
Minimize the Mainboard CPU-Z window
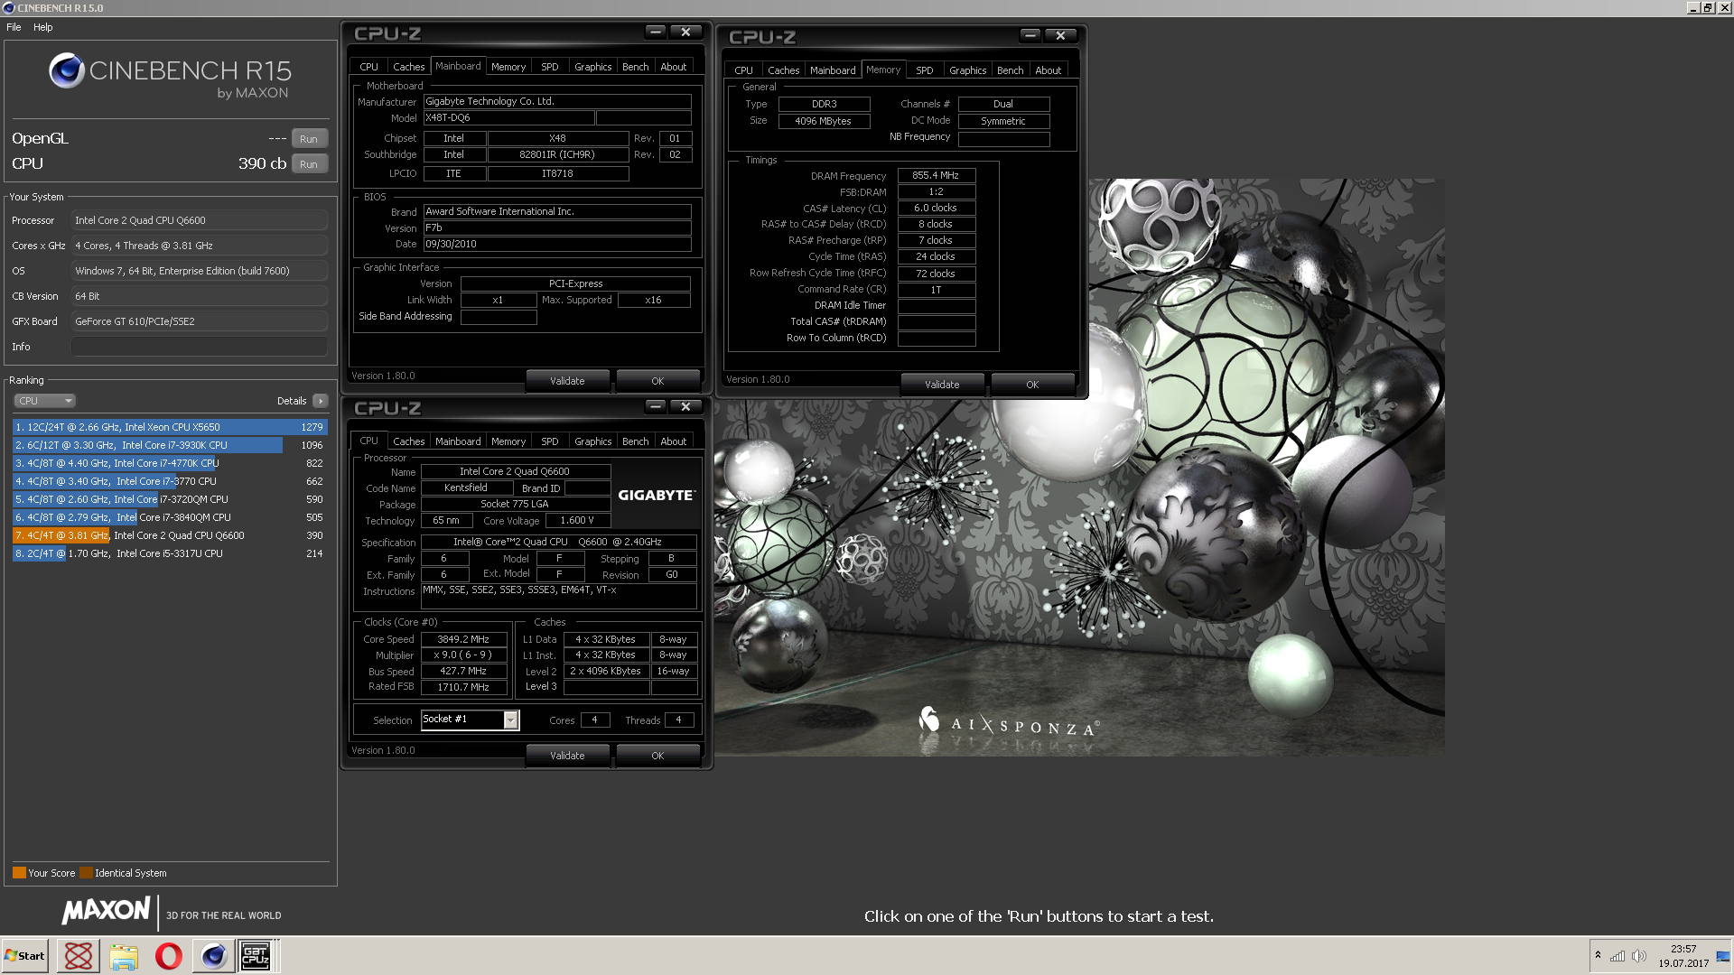click(656, 32)
